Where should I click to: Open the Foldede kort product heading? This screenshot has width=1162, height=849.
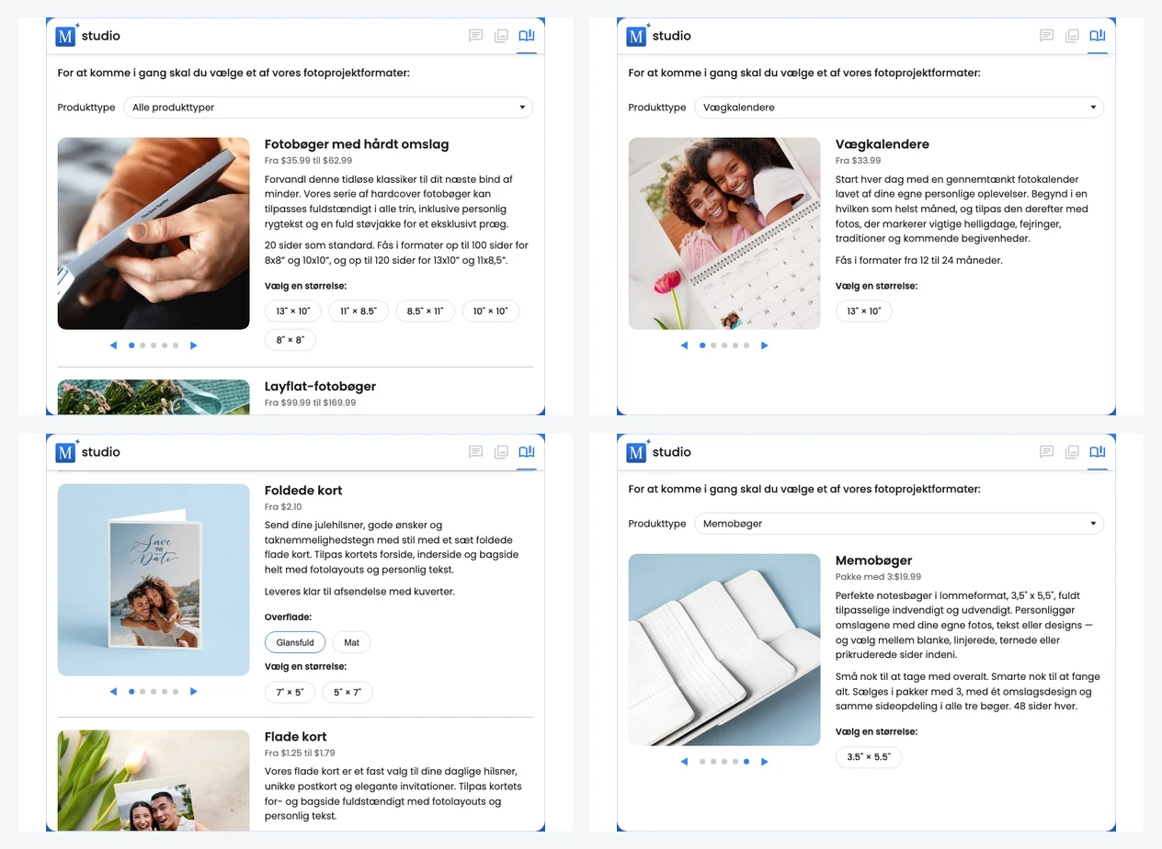303,491
